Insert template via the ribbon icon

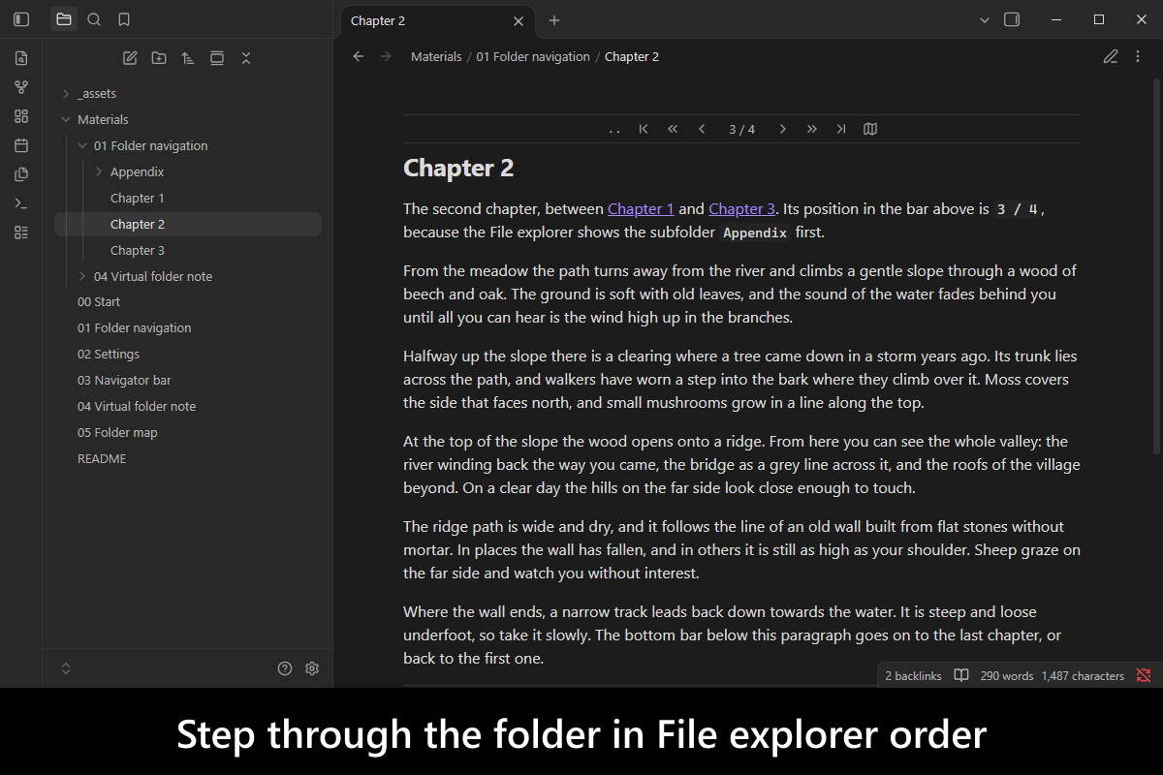(21, 174)
